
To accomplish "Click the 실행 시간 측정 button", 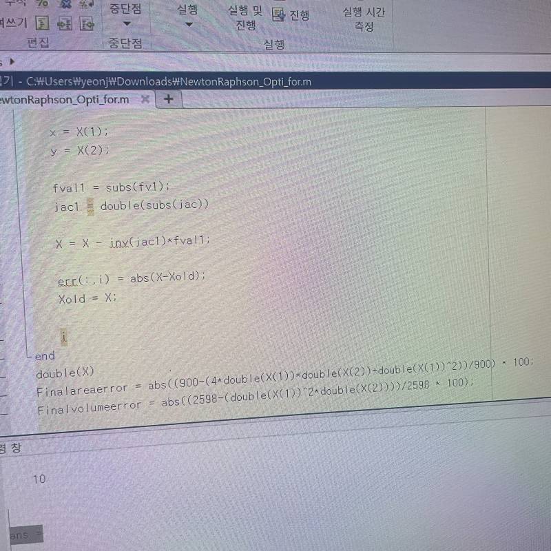I will tap(364, 19).
